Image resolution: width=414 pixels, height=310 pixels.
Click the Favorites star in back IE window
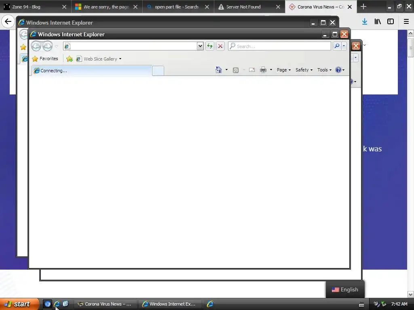pos(23,47)
